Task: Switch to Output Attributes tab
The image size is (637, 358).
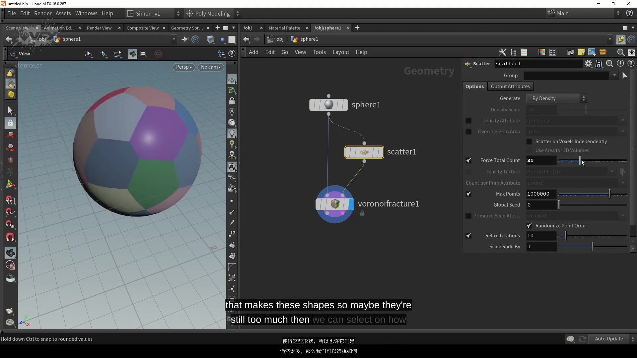Action: 510,87
